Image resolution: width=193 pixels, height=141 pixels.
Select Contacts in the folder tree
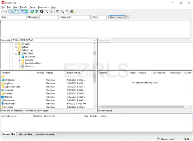coord(29,66)
